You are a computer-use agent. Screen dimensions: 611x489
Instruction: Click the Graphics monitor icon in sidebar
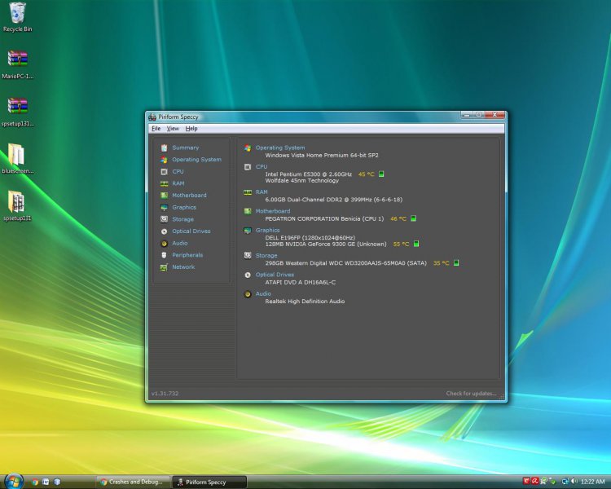tap(164, 208)
